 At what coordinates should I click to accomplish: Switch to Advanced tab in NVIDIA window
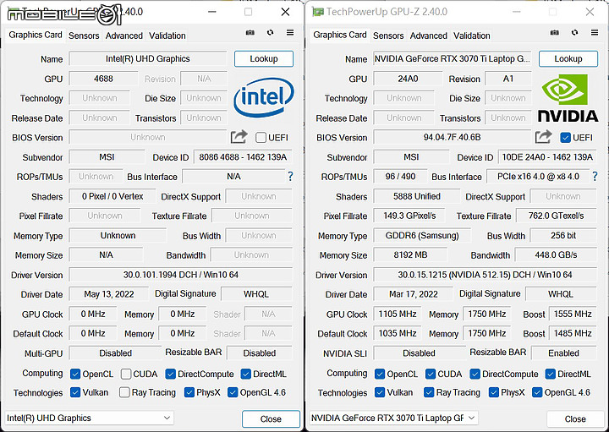pos(428,36)
